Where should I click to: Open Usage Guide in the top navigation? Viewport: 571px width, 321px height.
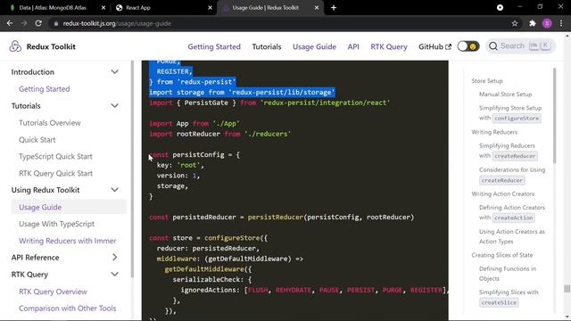point(314,46)
